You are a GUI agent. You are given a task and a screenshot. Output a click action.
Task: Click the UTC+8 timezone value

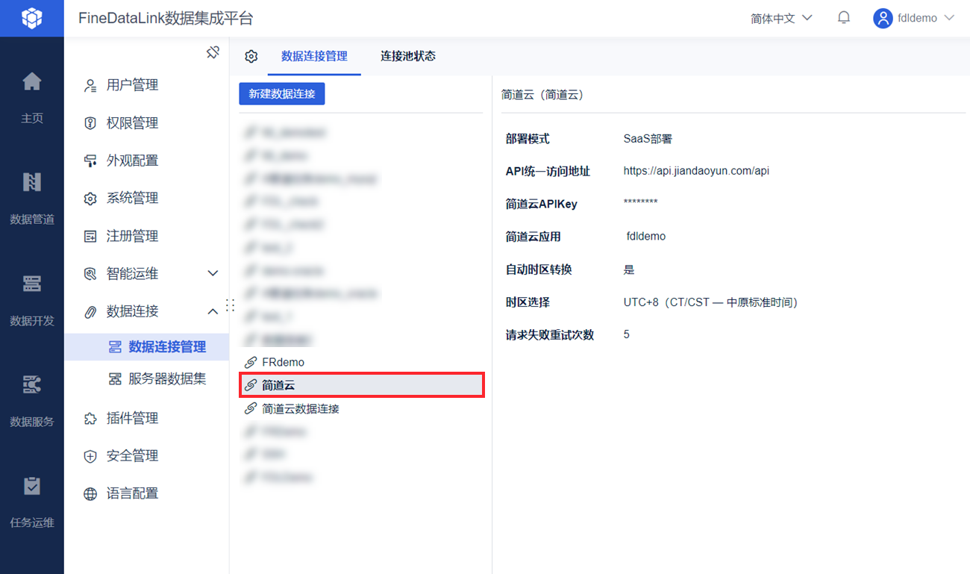pos(711,302)
